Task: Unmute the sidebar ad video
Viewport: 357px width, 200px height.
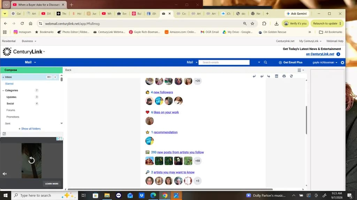Action: 5,174
